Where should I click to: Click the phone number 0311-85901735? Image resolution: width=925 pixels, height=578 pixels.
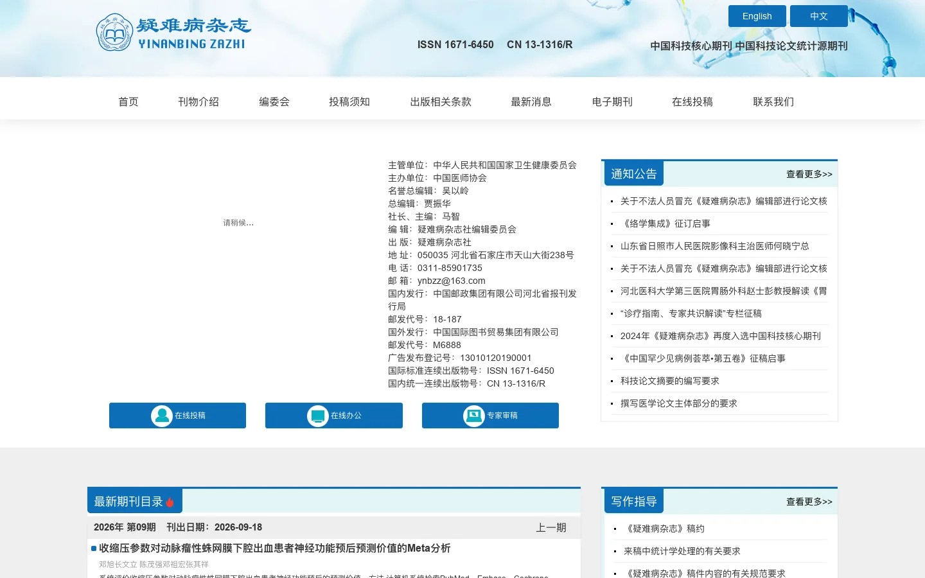pyautogui.click(x=450, y=268)
